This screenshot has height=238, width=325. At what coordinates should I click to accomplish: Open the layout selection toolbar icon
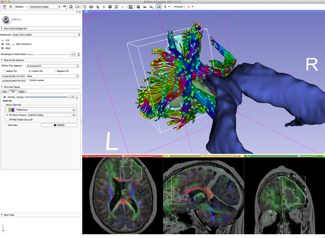pyautogui.click(x=132, y=7)
